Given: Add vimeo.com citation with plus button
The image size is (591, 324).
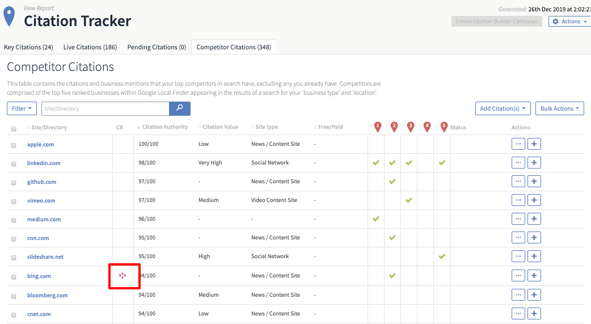Looking at the screenshot, I should 534,200.
